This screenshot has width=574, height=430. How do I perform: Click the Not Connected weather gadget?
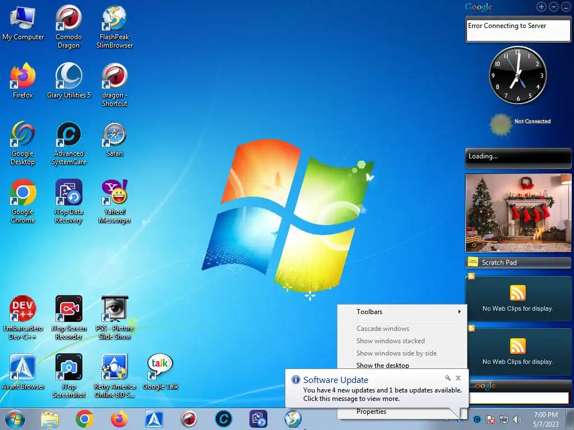click(520, 124)
